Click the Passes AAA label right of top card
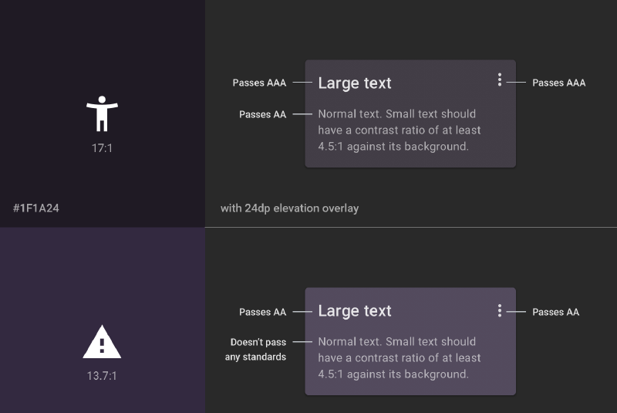 point(558,83)
